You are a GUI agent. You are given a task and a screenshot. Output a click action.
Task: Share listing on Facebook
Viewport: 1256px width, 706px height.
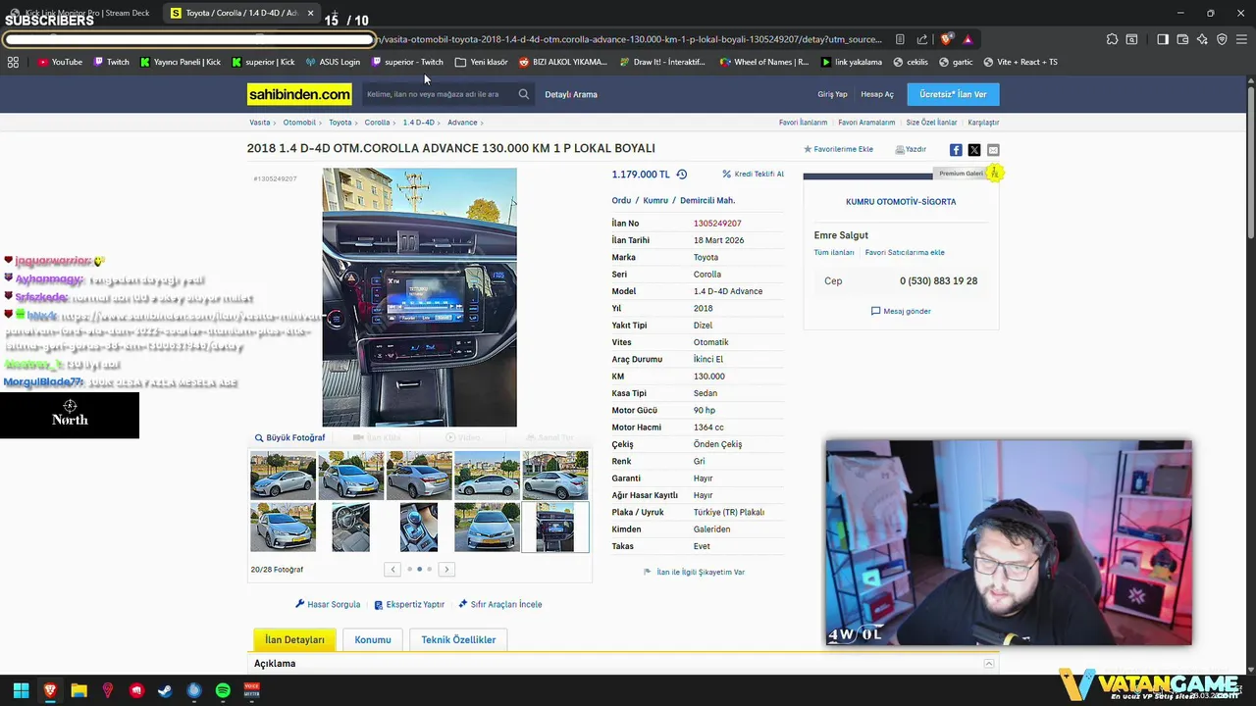pyautogui.click(x=956, y=150)
